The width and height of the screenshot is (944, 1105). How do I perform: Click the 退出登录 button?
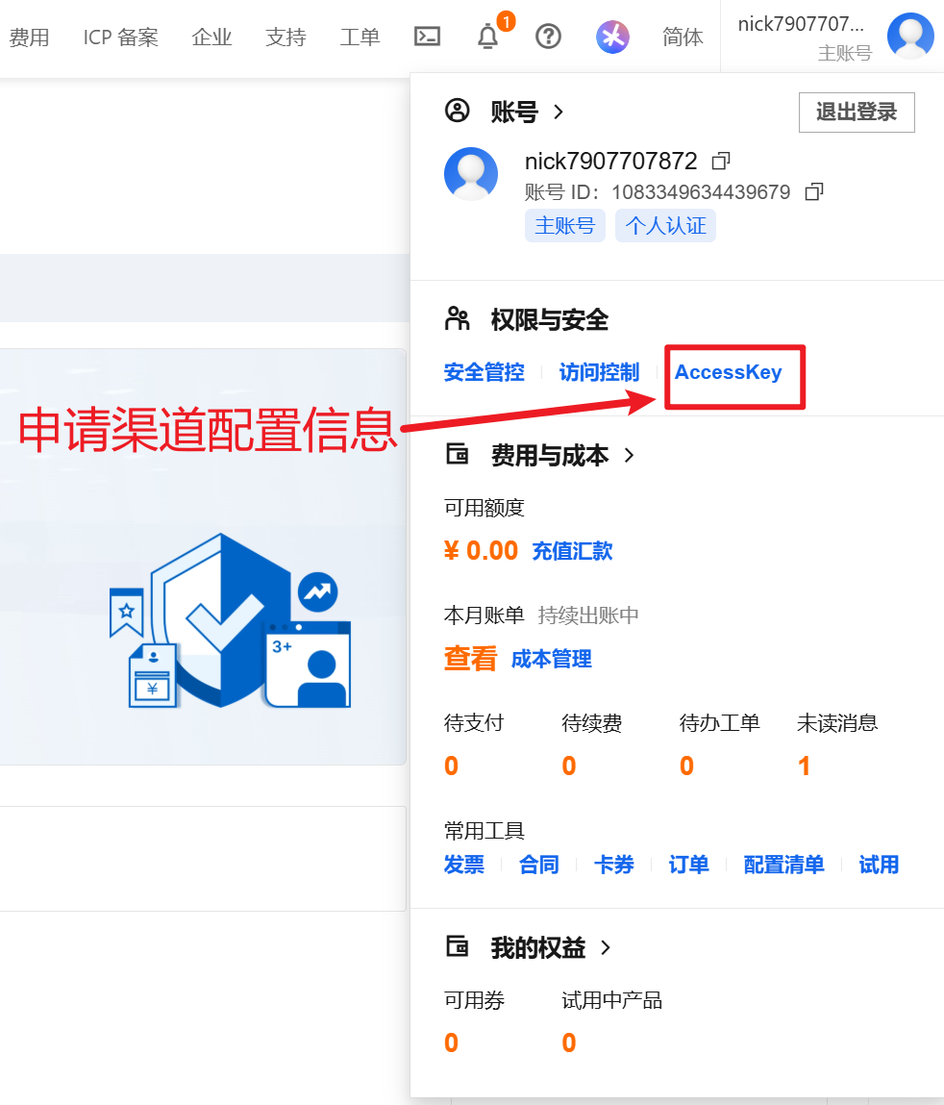856,113
